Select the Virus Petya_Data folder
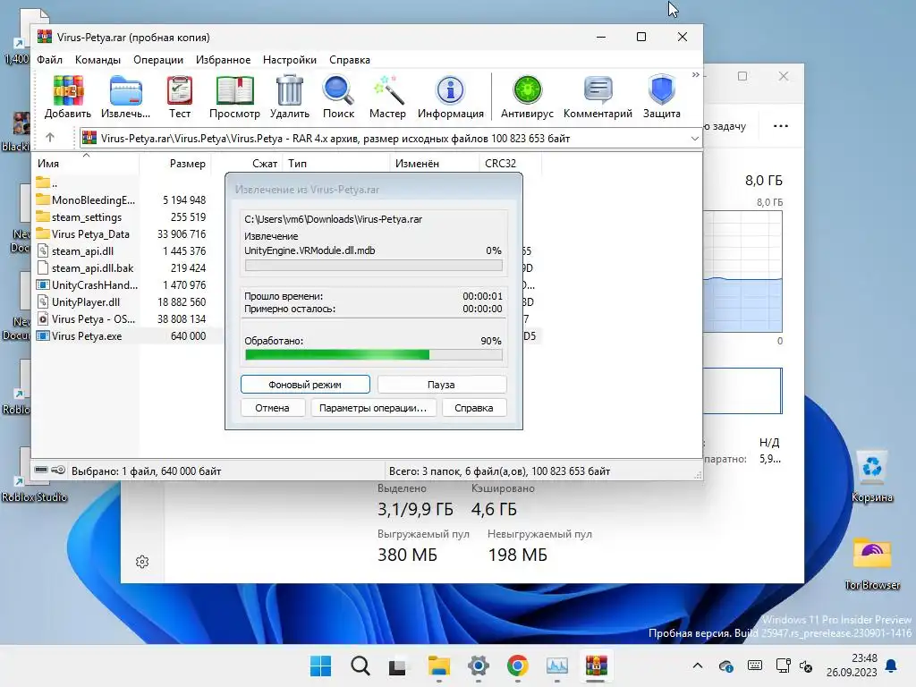 click(83, 233)
